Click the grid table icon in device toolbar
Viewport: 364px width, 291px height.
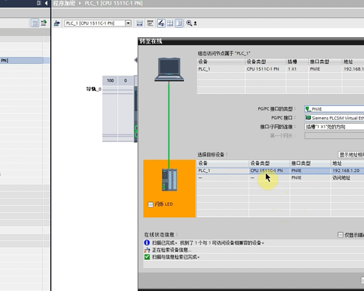click(170, 23)
